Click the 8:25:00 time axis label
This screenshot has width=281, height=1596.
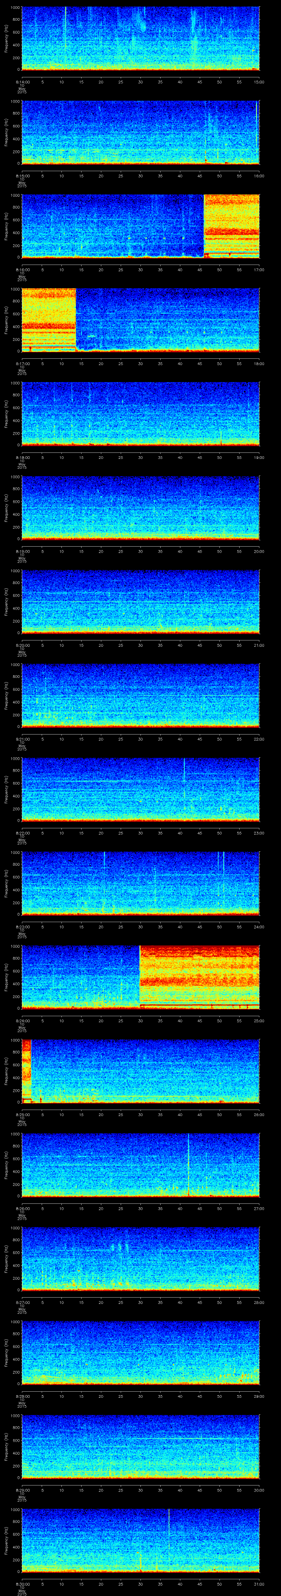tap(22, 1115)
